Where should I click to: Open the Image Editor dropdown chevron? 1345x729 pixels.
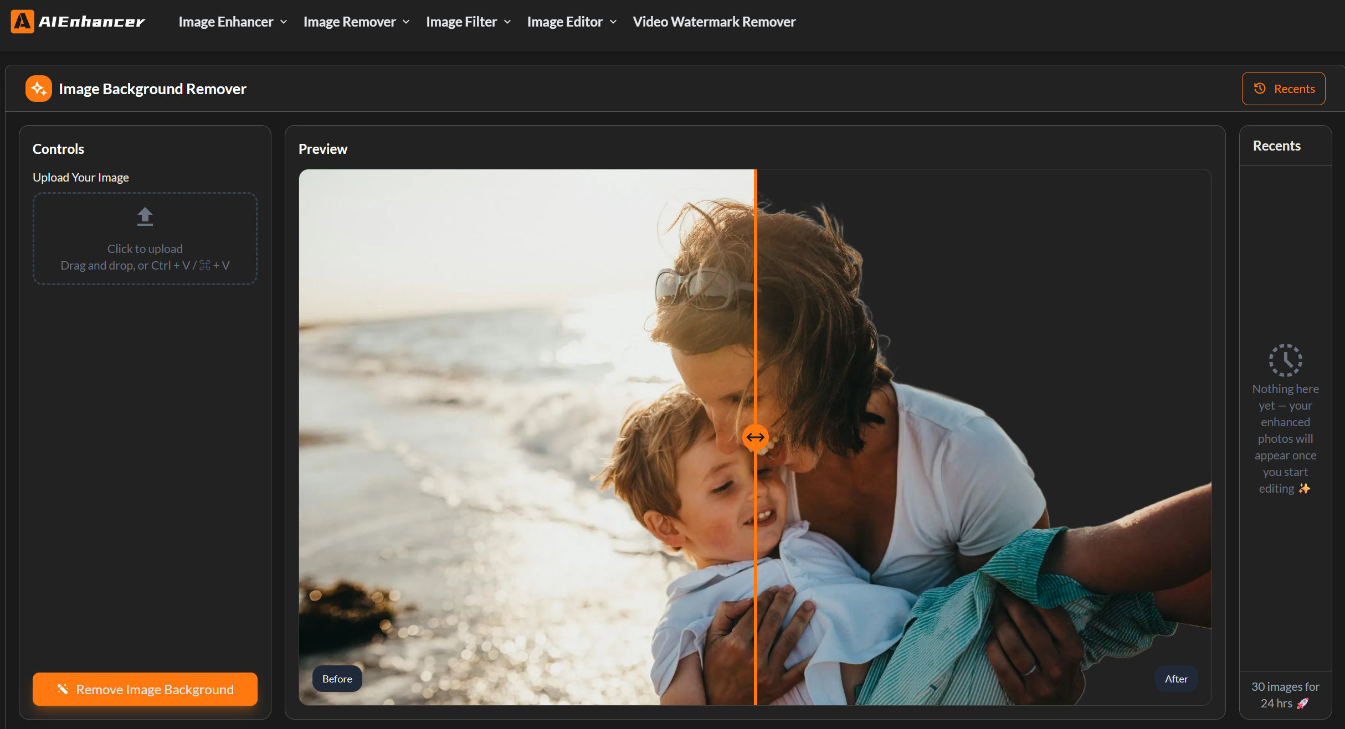tap(613, 22)
